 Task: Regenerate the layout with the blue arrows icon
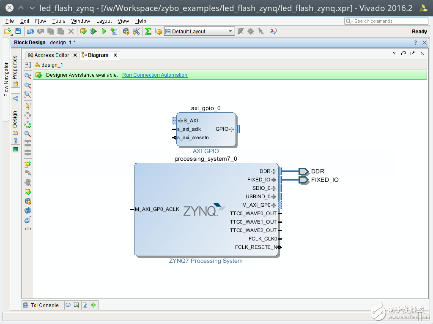tap(28, 211)
